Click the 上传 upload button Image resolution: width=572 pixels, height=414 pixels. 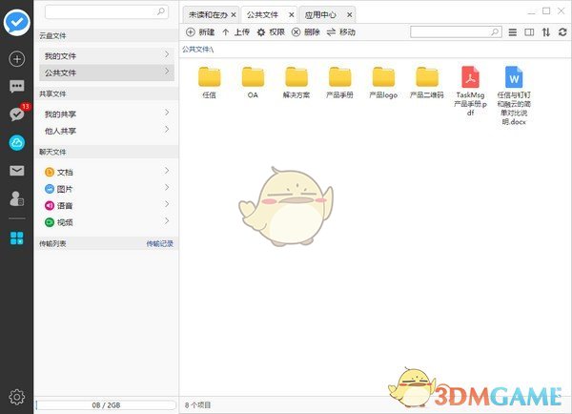tap(236, 32)
